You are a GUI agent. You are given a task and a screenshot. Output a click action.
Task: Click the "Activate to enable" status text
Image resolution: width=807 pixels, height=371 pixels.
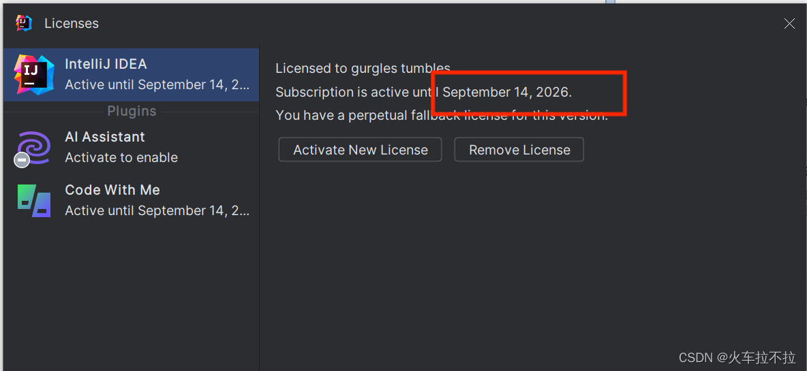(121, 157)
